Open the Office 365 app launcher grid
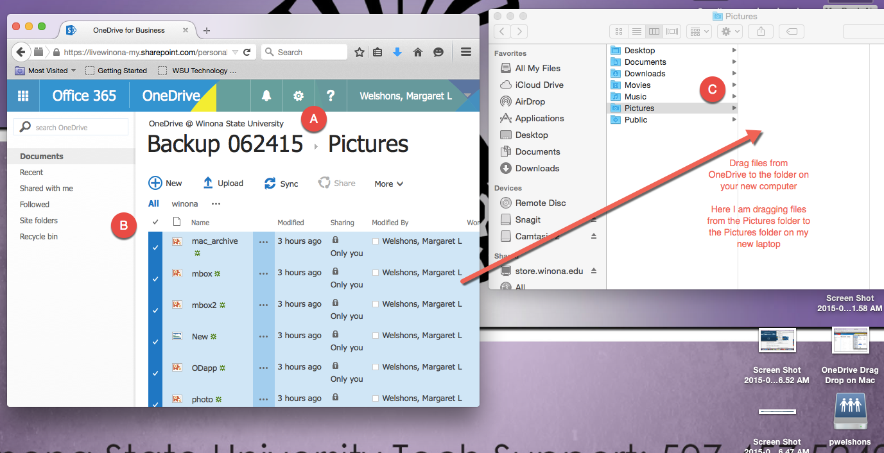 23,96
